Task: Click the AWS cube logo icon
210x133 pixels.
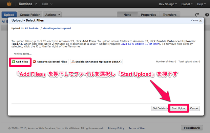Action: click(x=9, y=4)
